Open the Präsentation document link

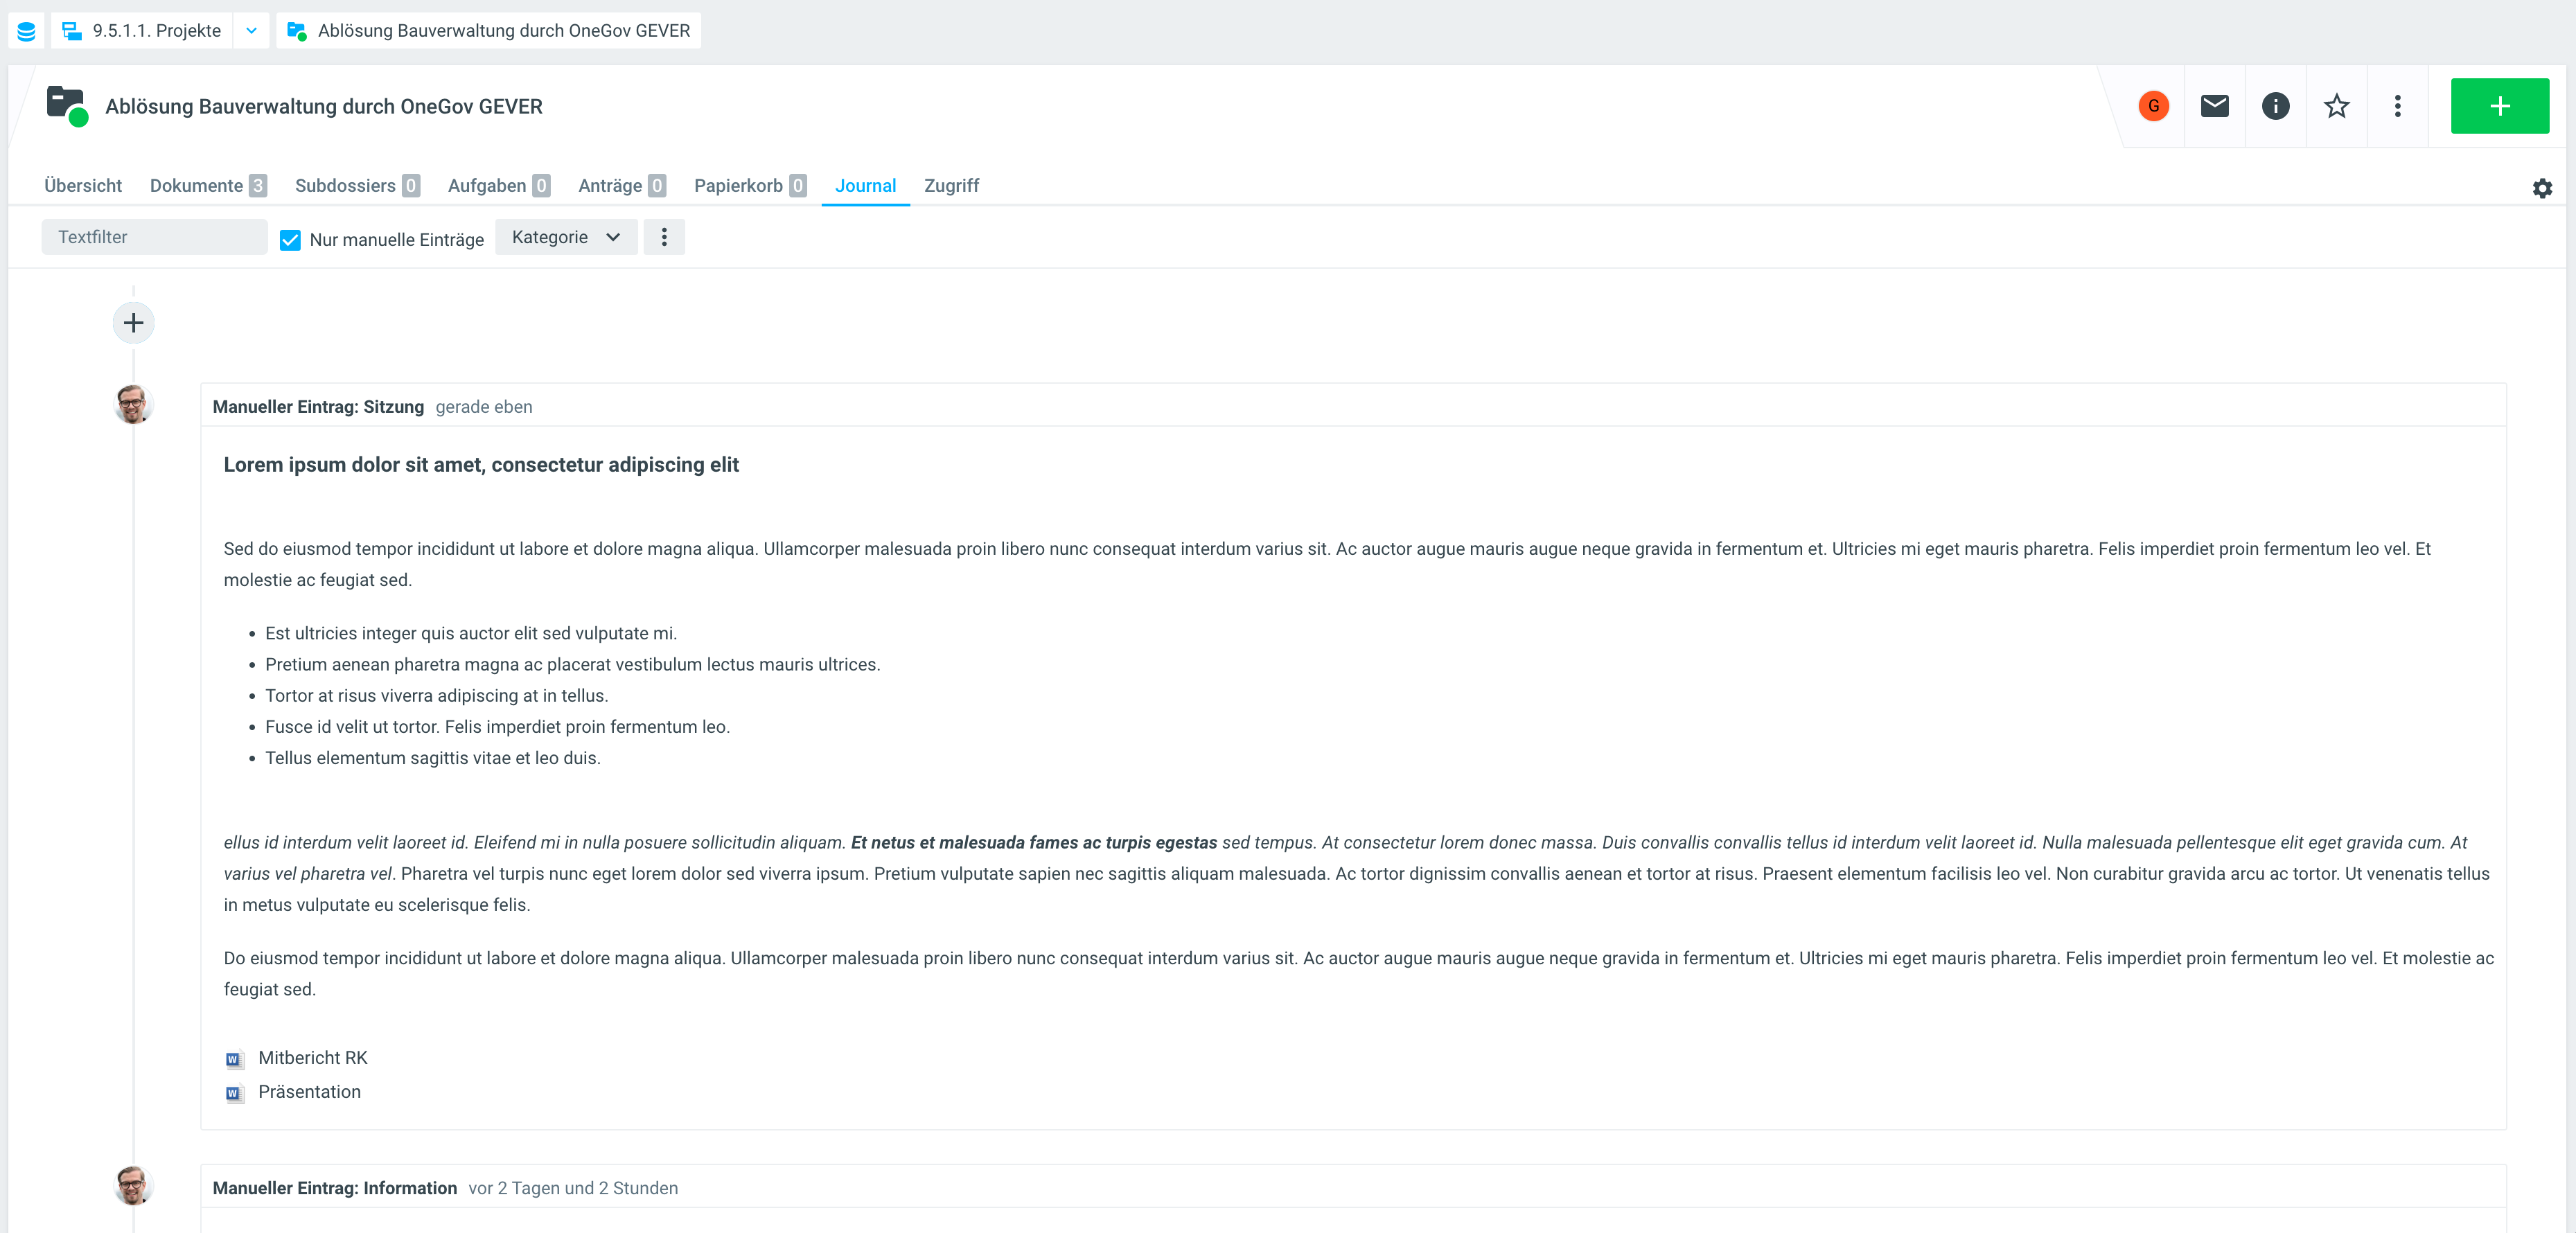tap(309, 1092)
